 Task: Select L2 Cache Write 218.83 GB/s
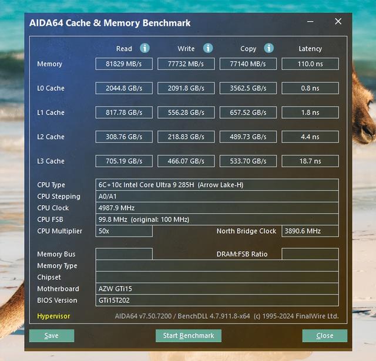186,137
